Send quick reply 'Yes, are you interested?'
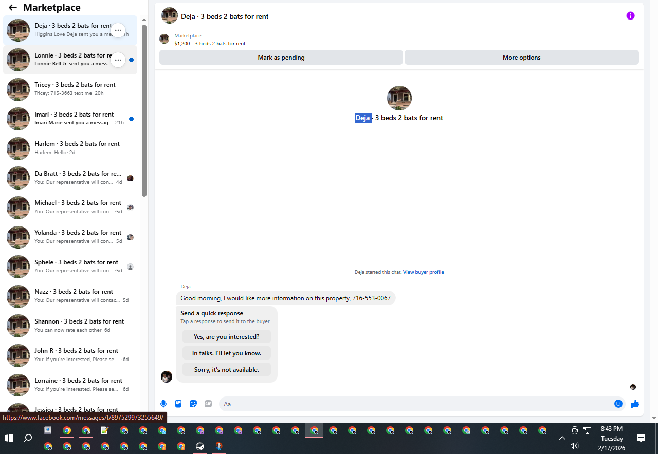The height and width of the screenshot is (454, 658). 227,337
